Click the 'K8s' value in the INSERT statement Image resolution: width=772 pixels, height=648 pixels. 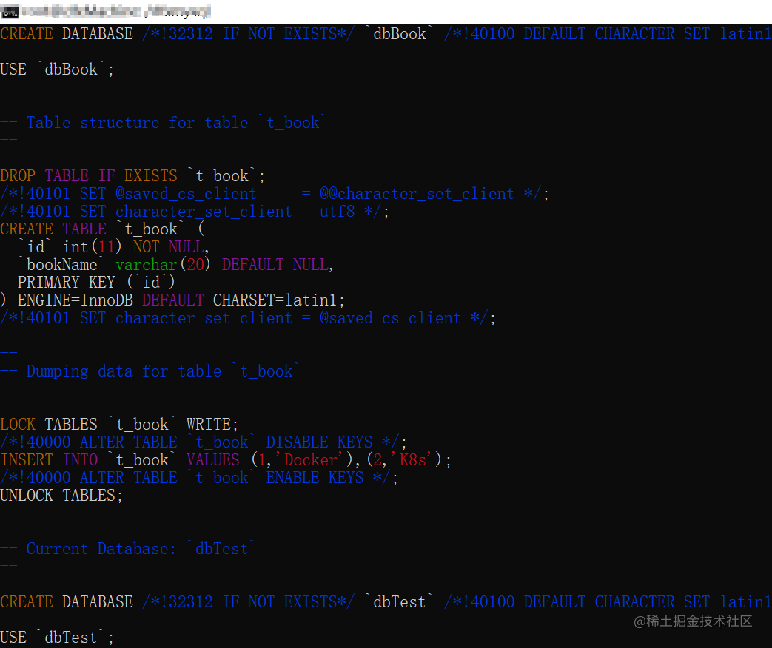412,459
